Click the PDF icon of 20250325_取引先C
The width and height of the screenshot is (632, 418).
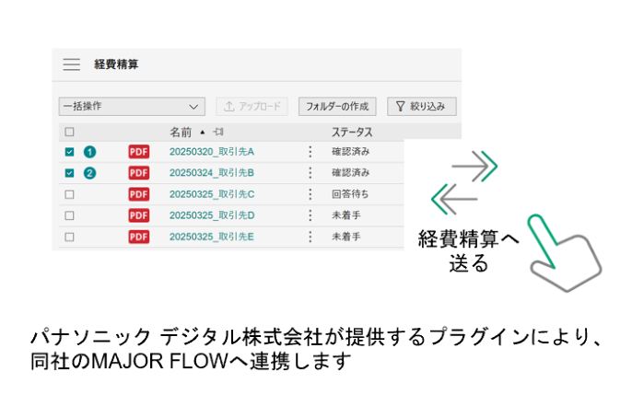[138, 194]
